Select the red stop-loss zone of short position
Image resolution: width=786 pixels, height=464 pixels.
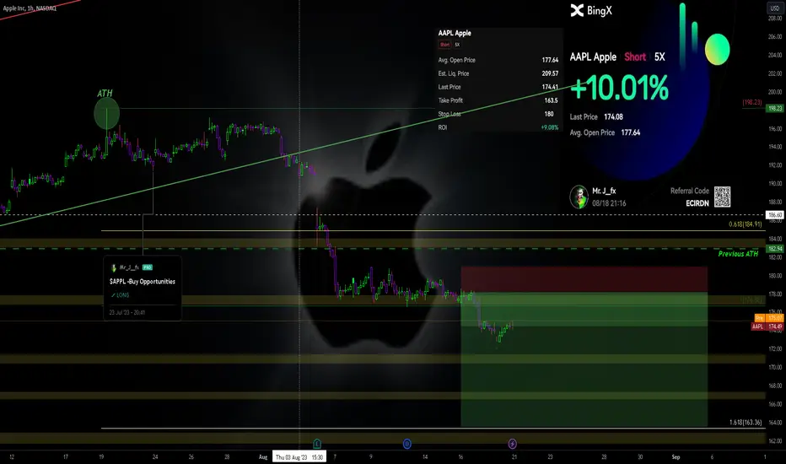click(x=584, y=279)
